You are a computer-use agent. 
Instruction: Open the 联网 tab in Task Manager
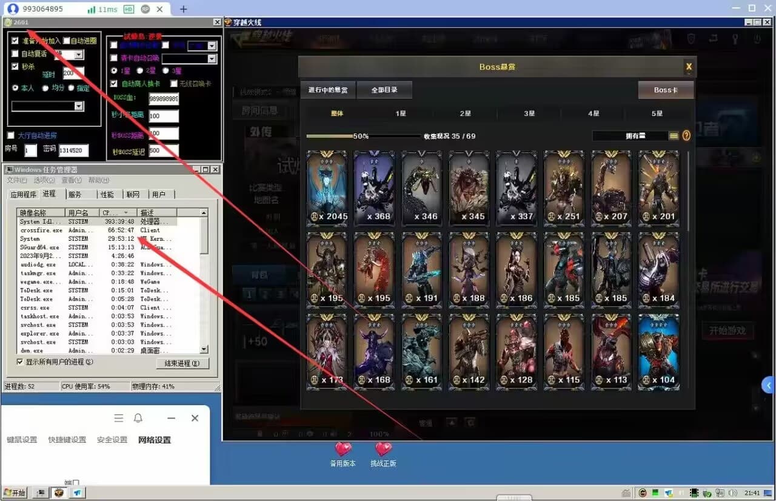[x=133, y=194]
